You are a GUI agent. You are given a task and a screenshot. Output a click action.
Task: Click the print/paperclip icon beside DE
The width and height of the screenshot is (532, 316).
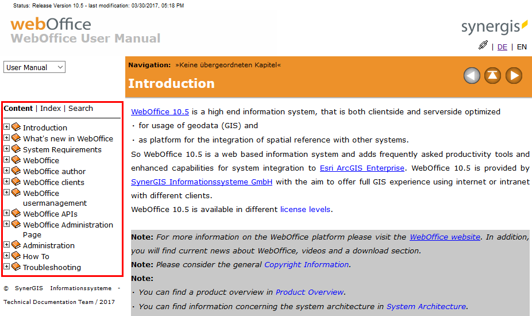pos(483,45)
